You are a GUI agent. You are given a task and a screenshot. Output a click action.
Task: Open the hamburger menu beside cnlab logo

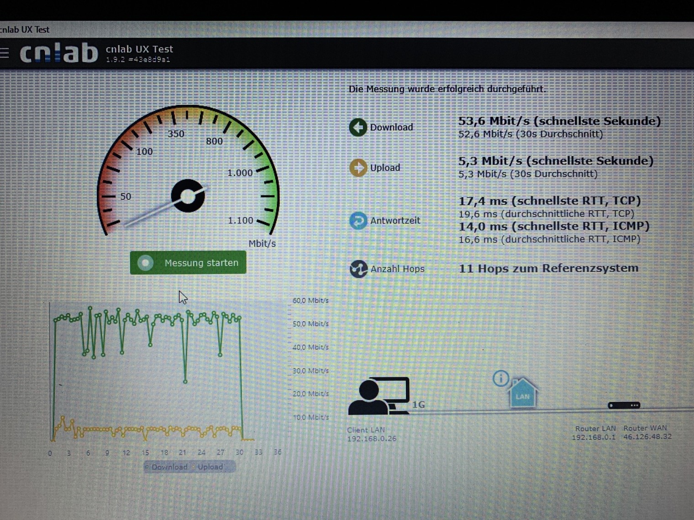tap(4, 53)
